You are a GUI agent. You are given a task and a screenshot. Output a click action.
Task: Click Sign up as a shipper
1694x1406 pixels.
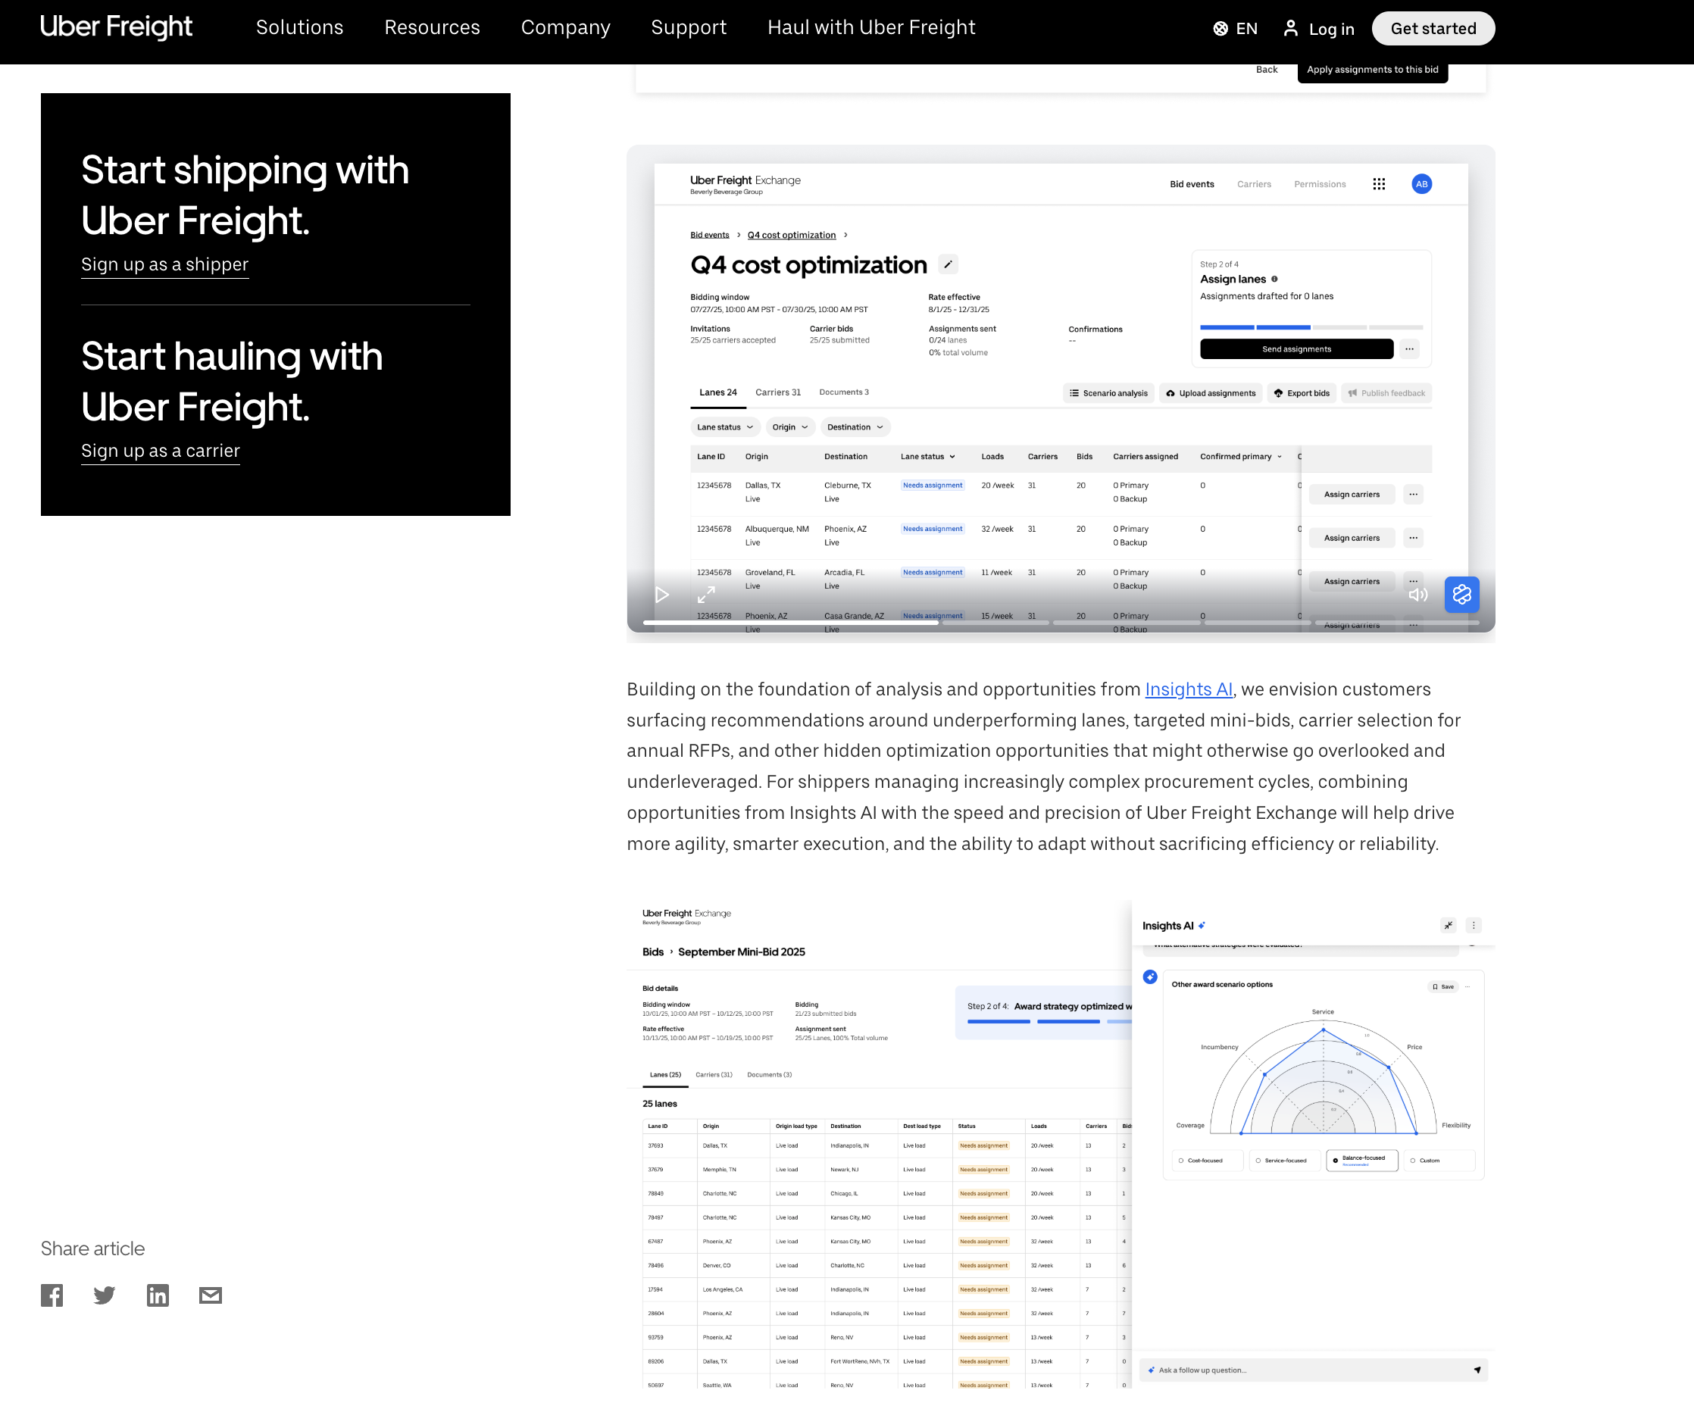[164, 264]
